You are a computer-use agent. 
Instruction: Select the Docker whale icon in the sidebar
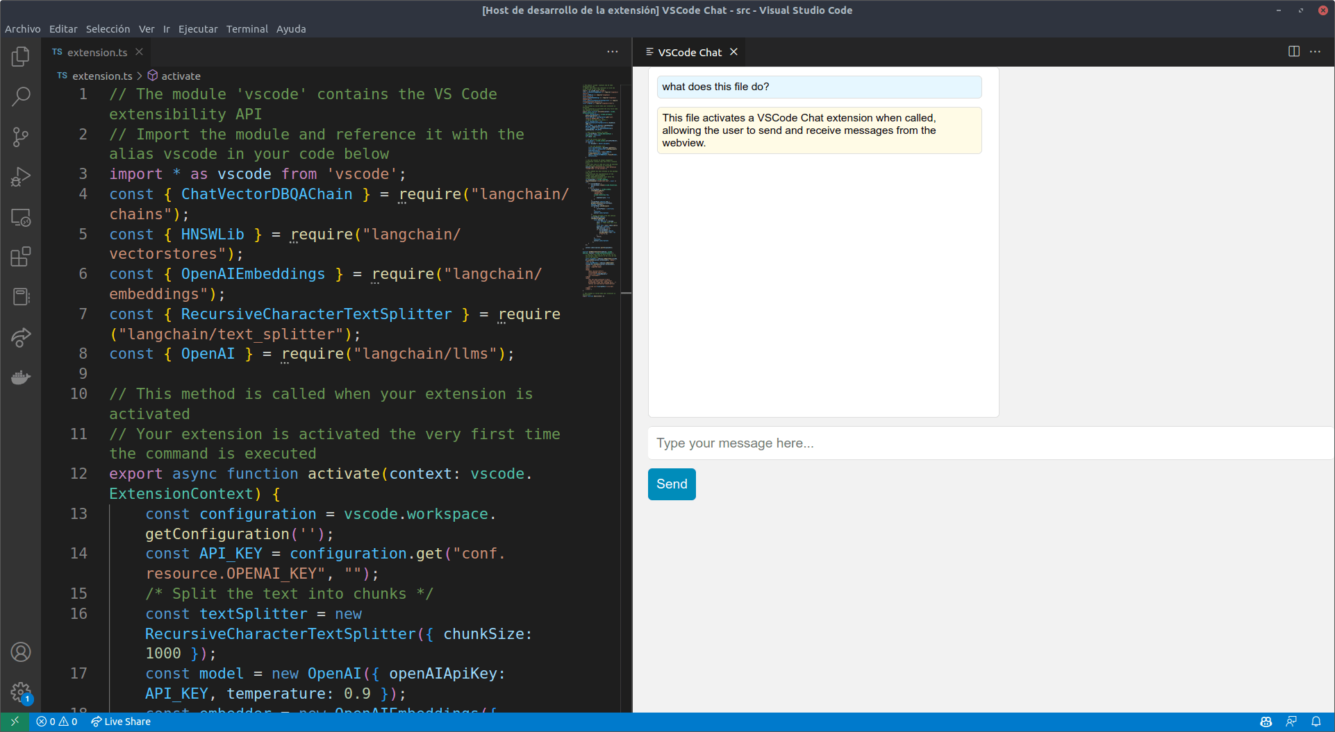click(x=21, y=377)
